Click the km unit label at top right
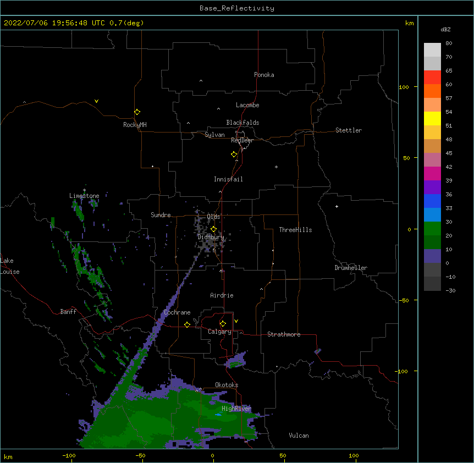This screenshot has height=463, width=474. pyautogui.click(x=409, y=23)
